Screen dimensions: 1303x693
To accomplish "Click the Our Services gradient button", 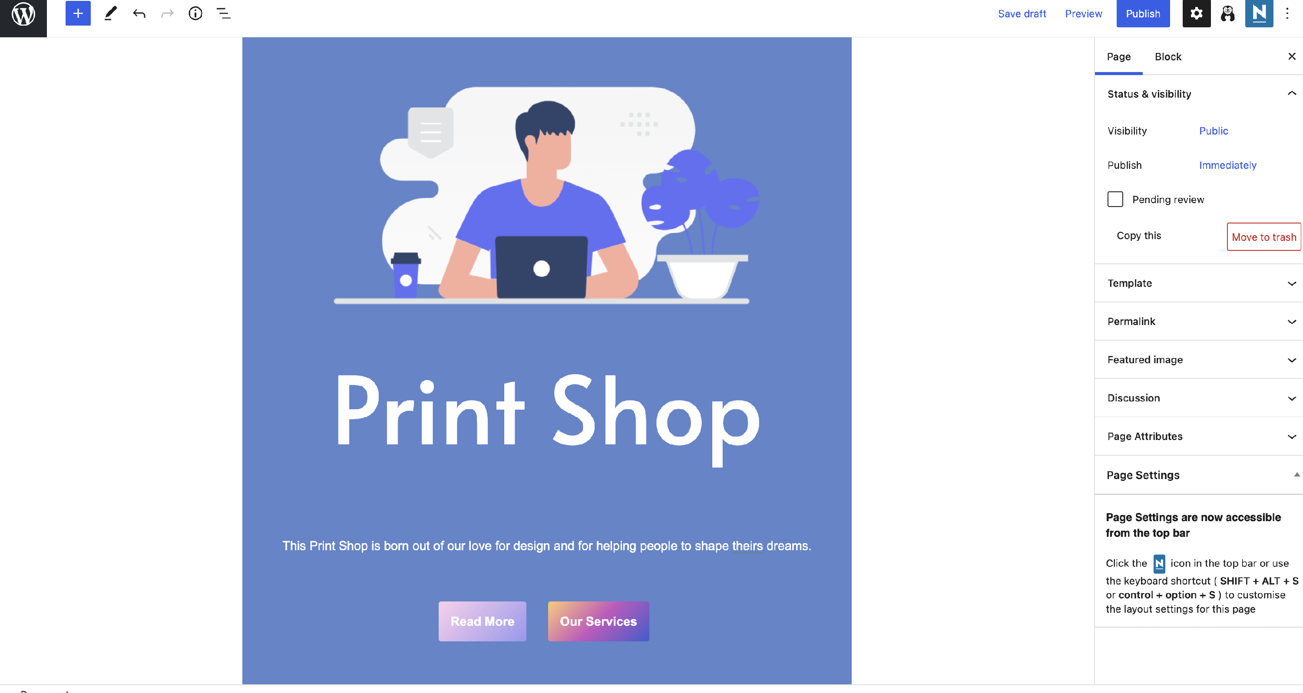I will [599, 621].
